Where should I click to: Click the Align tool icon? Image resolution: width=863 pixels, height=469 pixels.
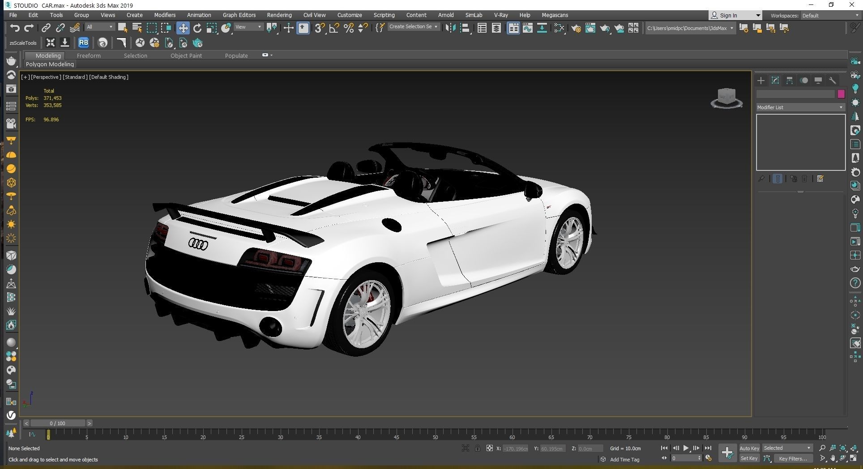pos(465,28)
